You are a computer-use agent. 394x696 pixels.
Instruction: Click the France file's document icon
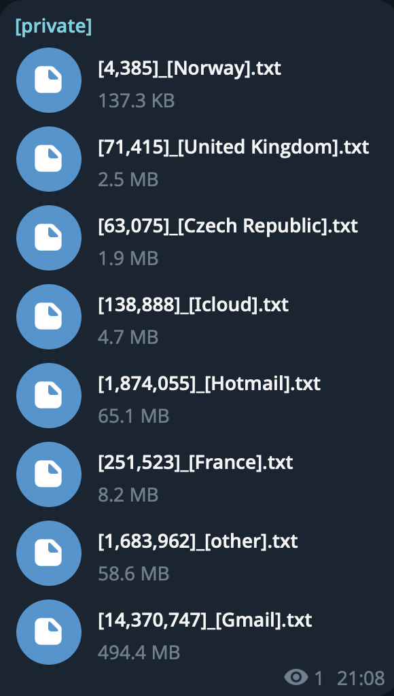point(49,474)
